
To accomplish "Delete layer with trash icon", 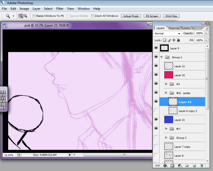I will pyautogui.click(x=202, y=166).
